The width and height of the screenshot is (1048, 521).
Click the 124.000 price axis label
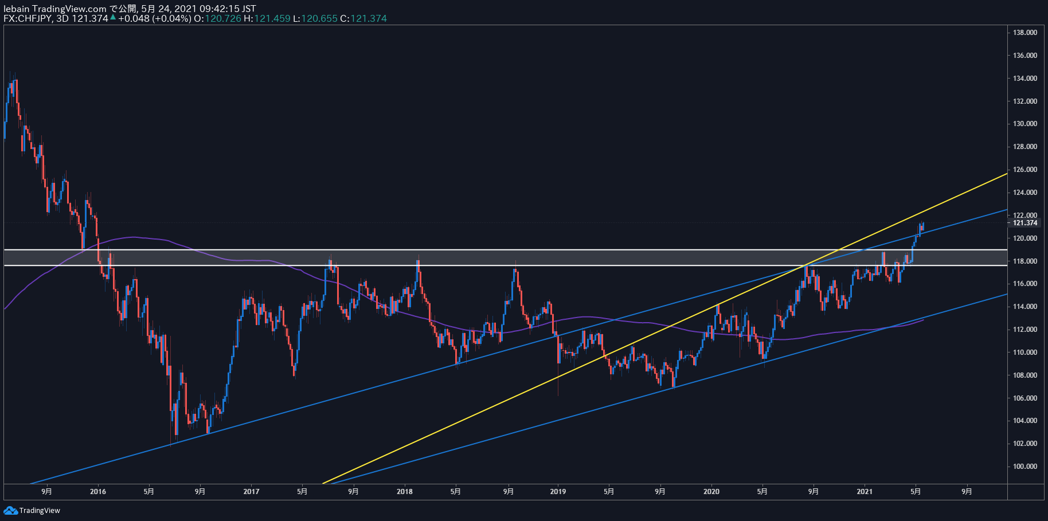1025,193
